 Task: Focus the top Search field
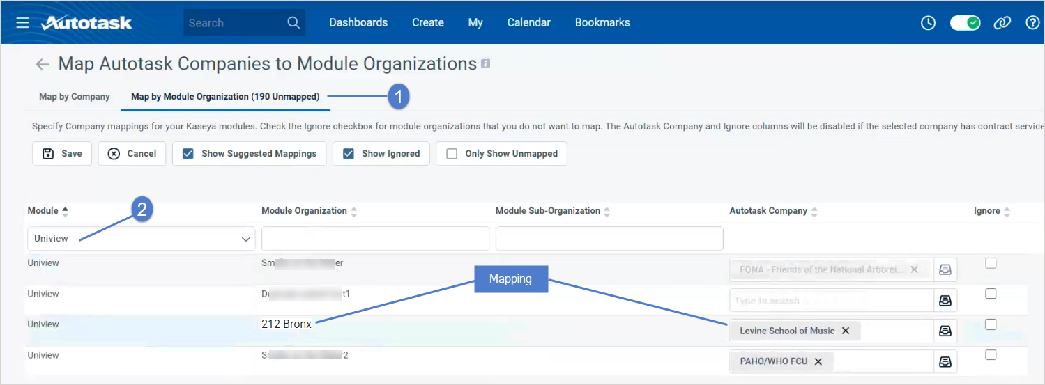[234, 23]
